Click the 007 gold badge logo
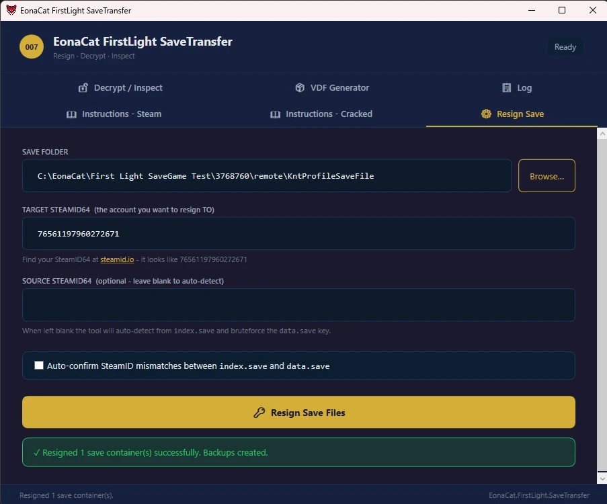This screenshot has width=607, height=504. (32, 47)
